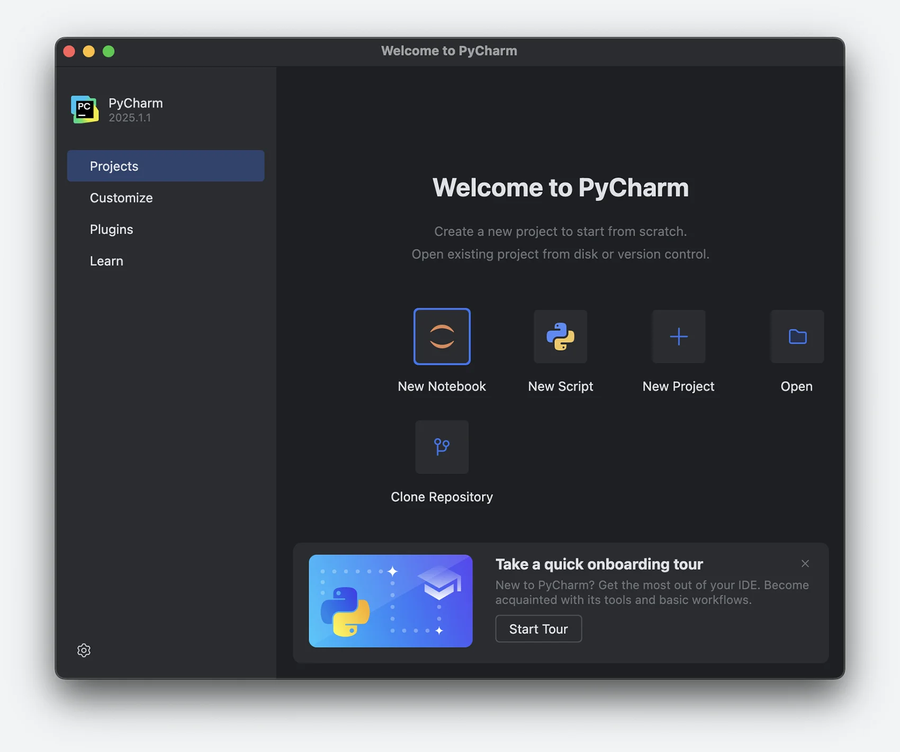
Task: Click the New Script label
Action: [560, 386]
